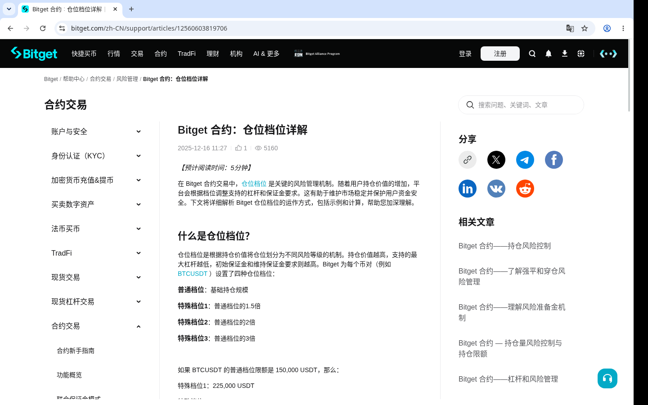Open the Bitget Alliance Program banner
This screenshot has width=648, height=405.
point(317,54)
